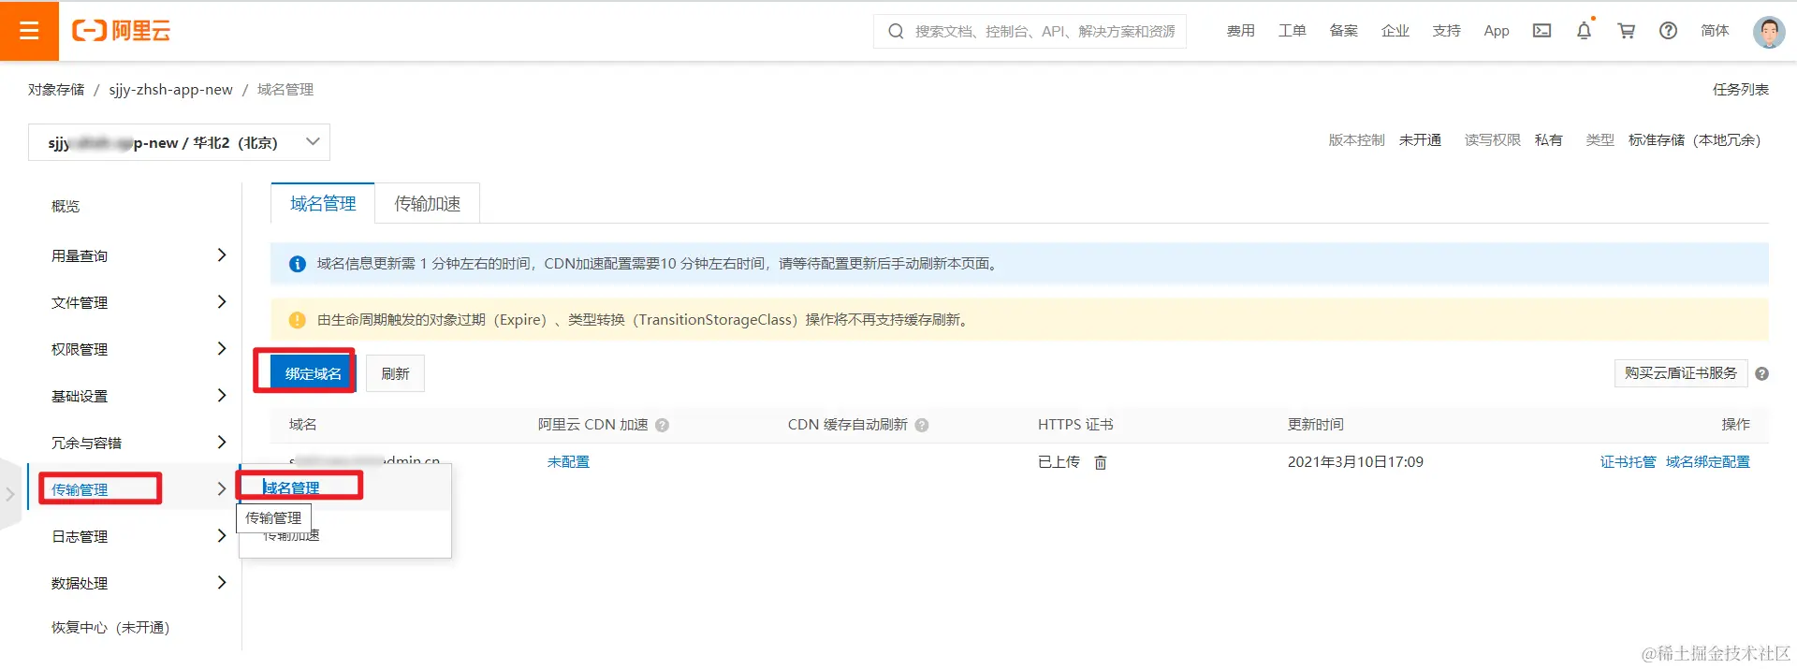The height and width of the screenshot is (669, 1797).
Task: Go to 对象存储 breadcrumb
Action: (56, 89)
